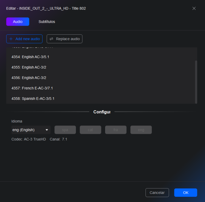Open the Idioma eng (English) dropdown
205x202 pixels.
click(x=31, y=130)
